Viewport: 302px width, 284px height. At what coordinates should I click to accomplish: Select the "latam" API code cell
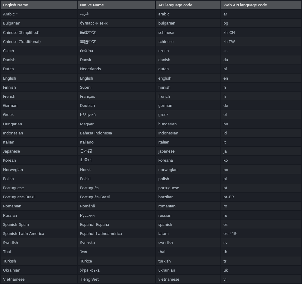188,234
